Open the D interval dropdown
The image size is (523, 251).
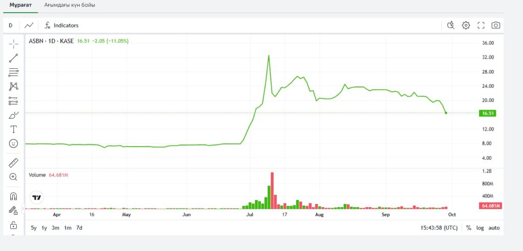[11, 26]
